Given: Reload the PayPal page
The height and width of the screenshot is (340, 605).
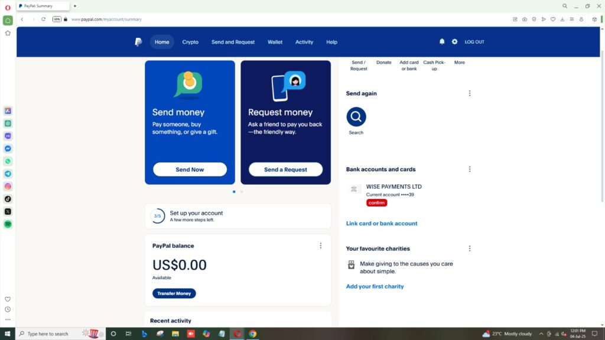Looking at the screenshot, I should [43, 19].
